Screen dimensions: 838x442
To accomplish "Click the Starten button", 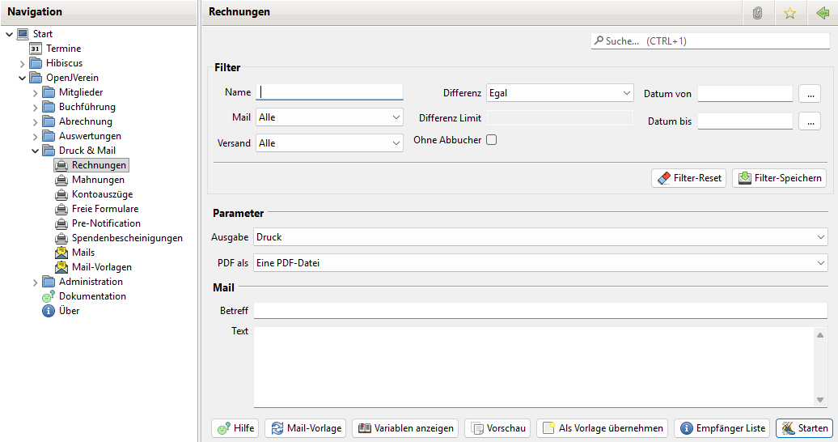I will [x=804, y=428].
